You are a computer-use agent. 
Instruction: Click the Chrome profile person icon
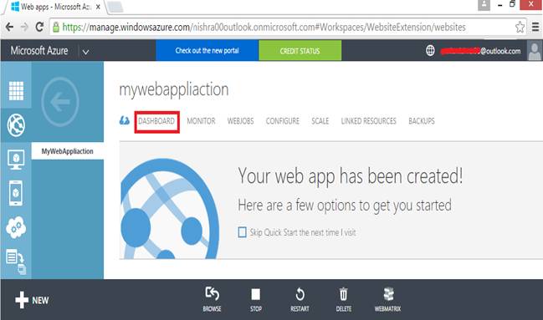pyautogui.click(x=484, y=5)
